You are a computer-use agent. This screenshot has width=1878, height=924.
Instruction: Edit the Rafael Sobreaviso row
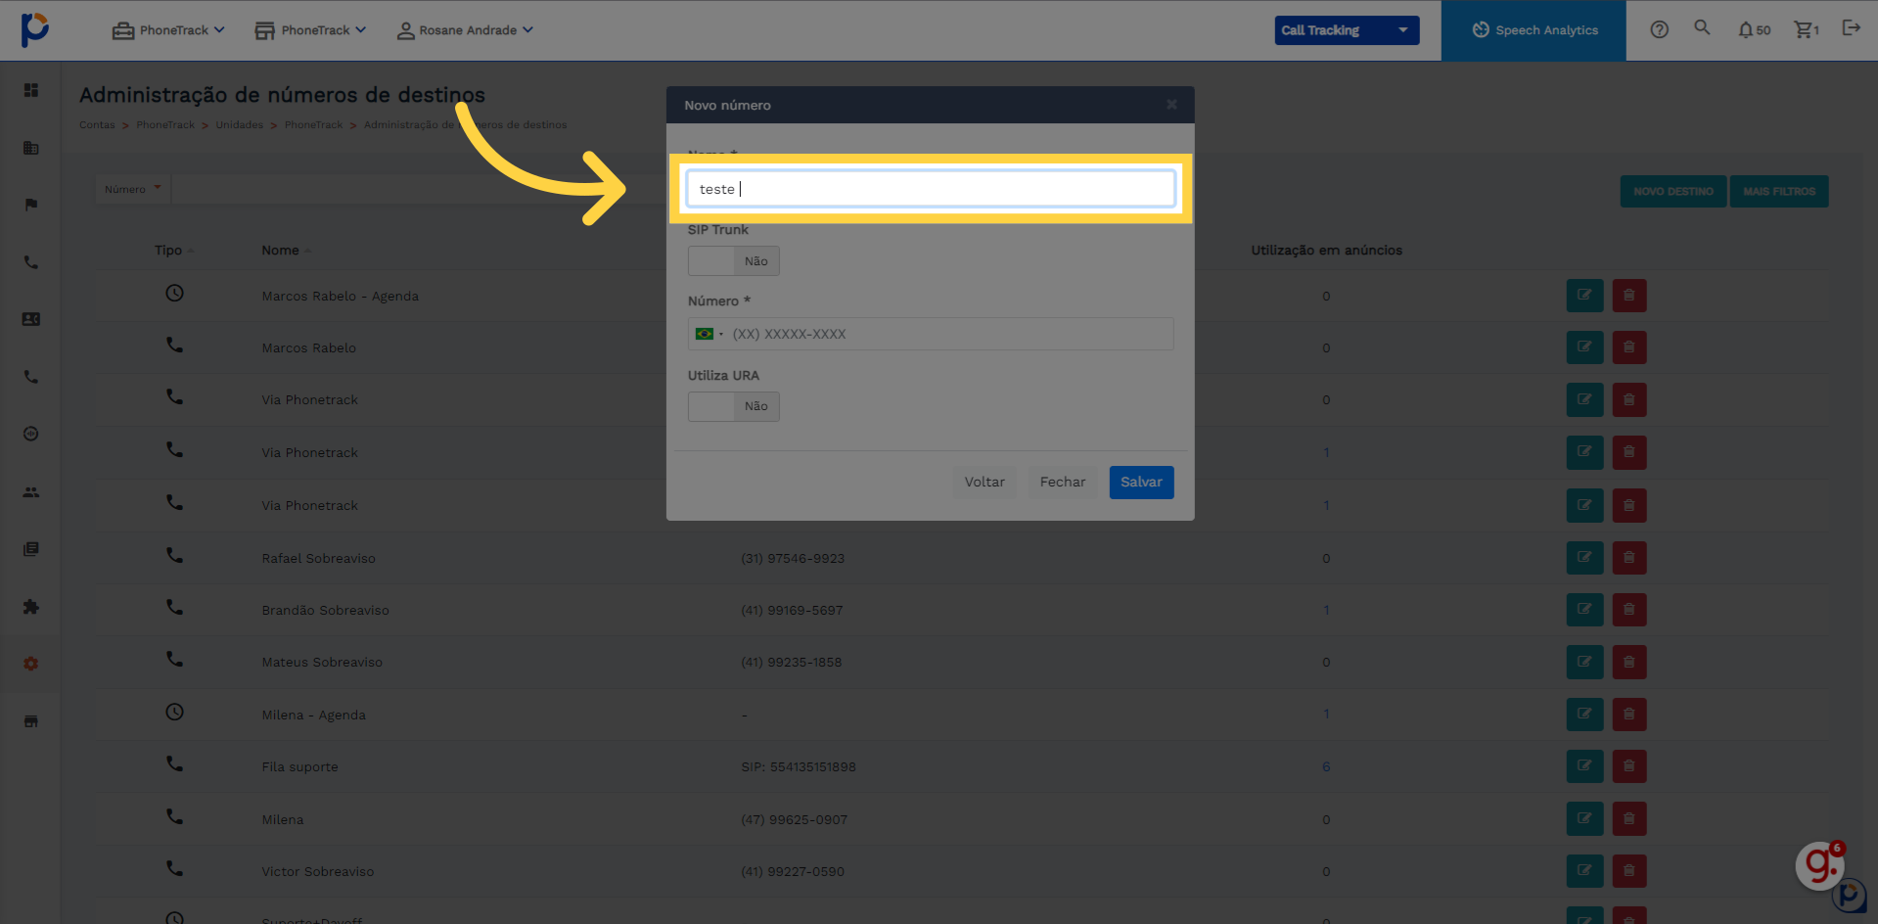click(x=1584, y=557)
